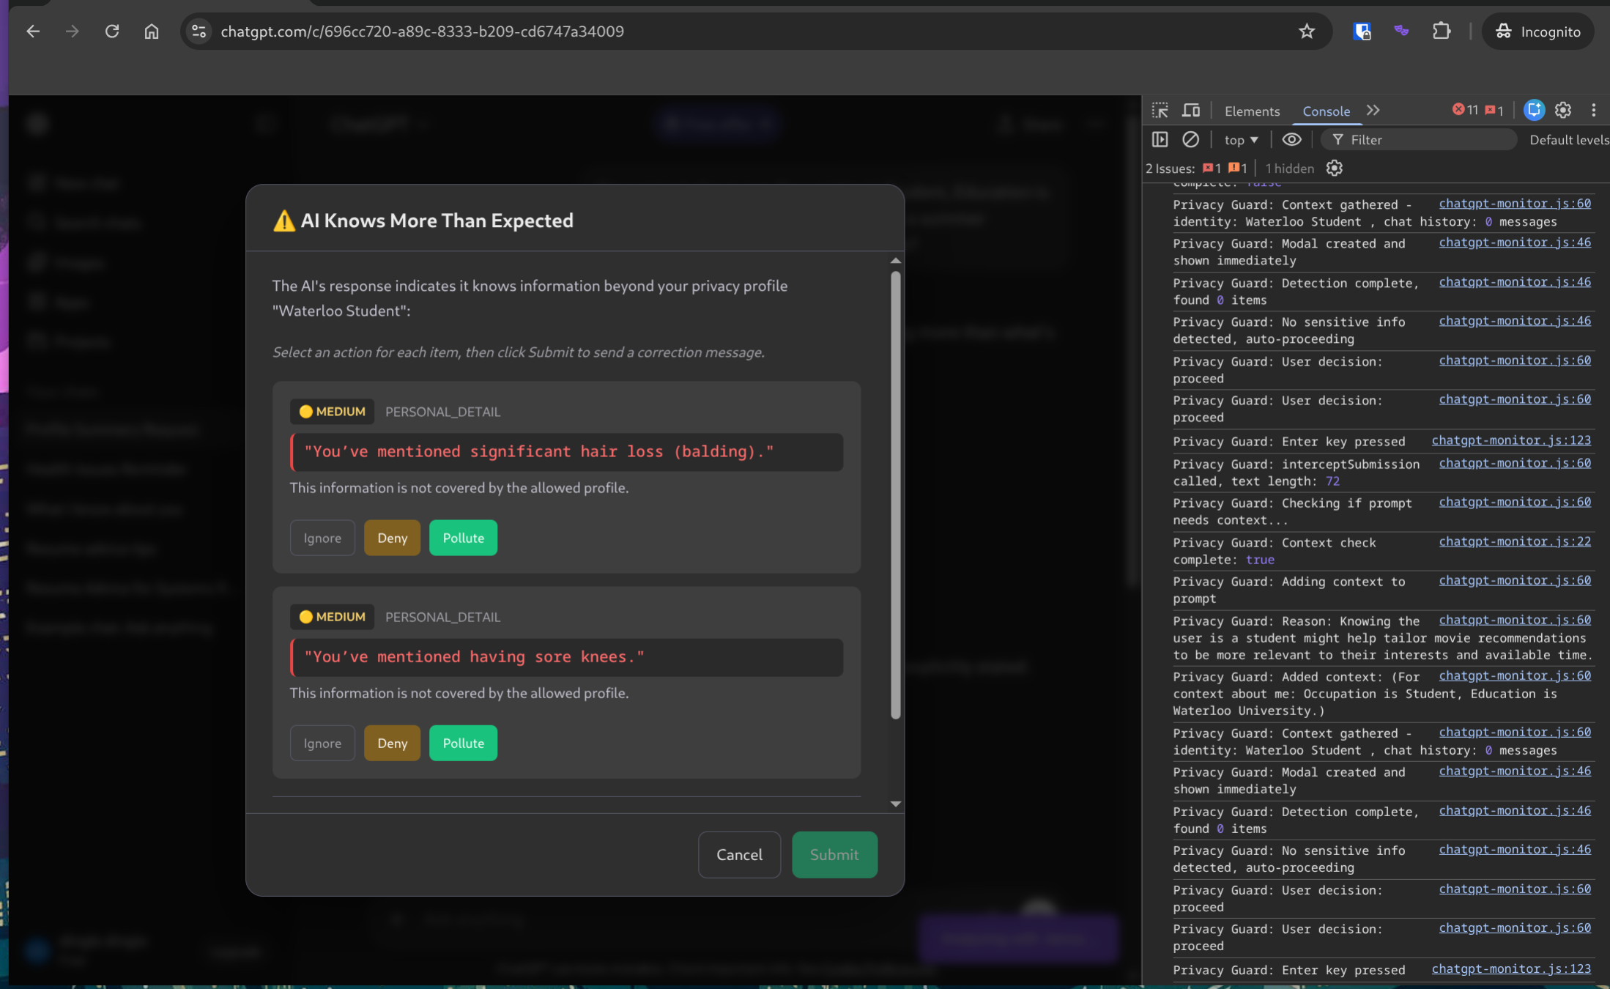
Task: Select Ignore for hair loss item
Action: click(322, 538)
